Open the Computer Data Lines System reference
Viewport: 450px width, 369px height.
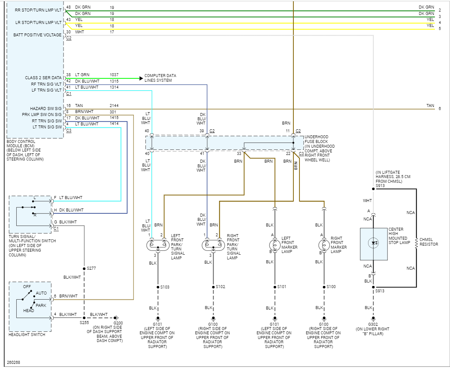pos(160,78)
